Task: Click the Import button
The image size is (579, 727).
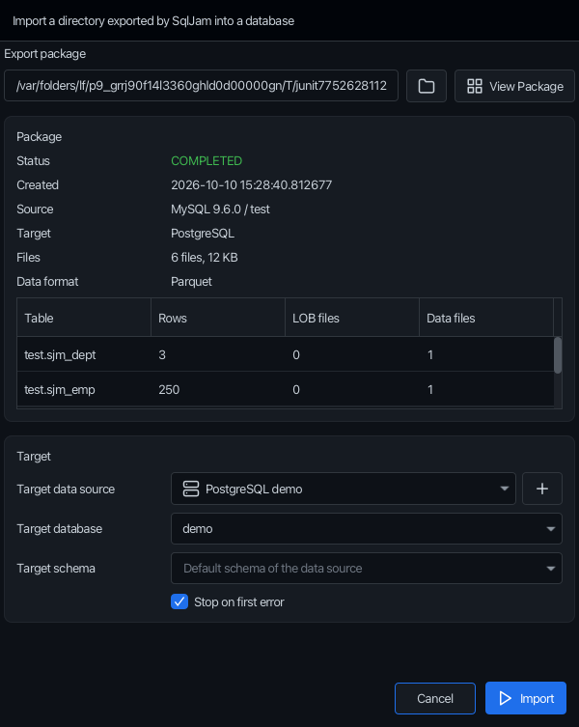Action: (526, 698)
